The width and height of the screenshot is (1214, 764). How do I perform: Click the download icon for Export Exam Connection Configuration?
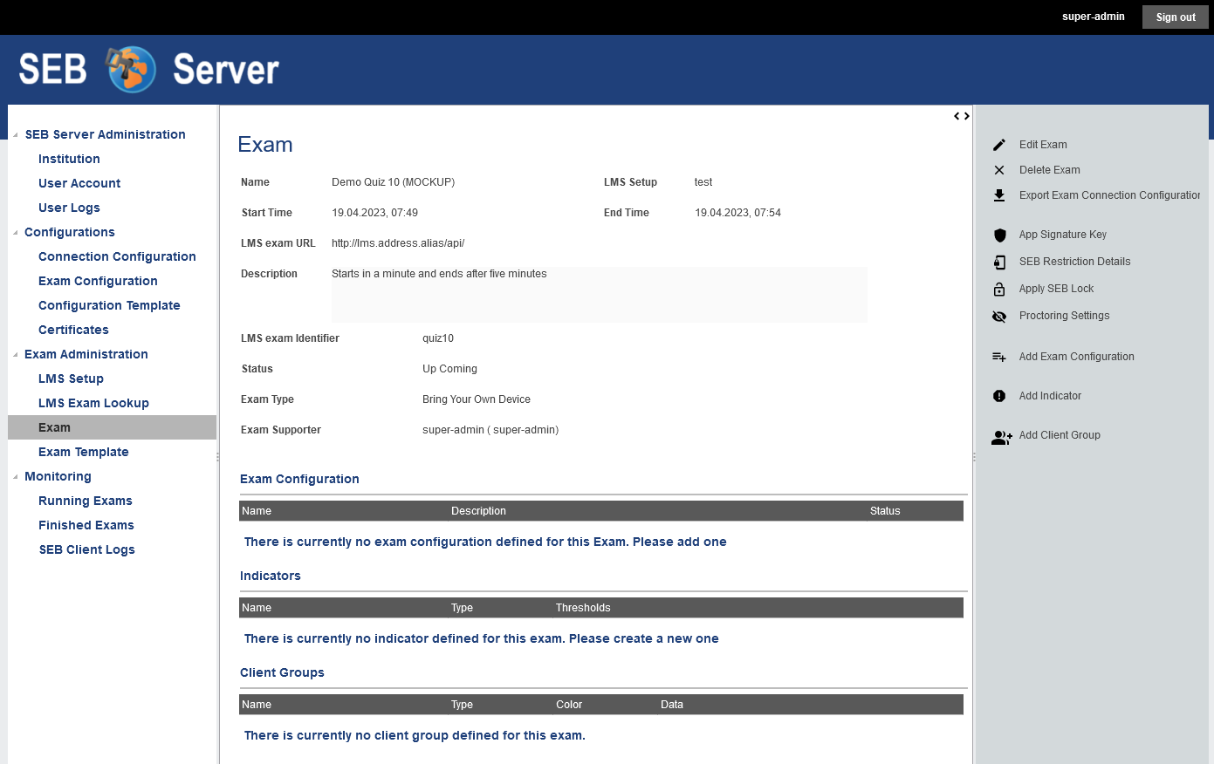999,195
